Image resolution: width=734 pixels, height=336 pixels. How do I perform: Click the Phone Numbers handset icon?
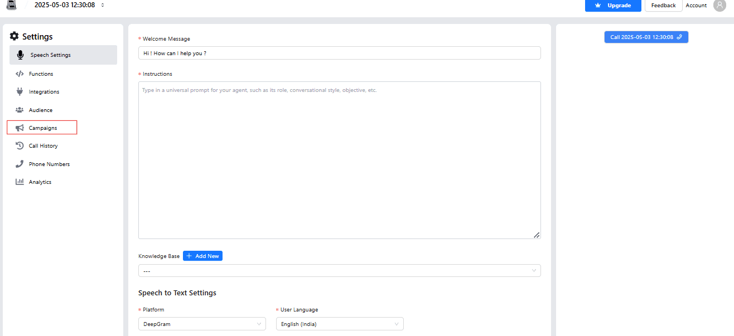coord(20,164)
